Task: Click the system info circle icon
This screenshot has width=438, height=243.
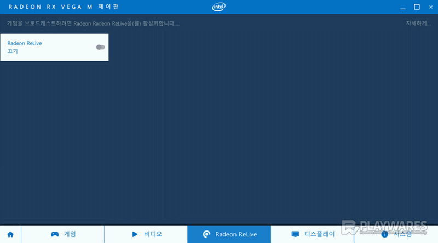Action: click(x=384, y=234)
